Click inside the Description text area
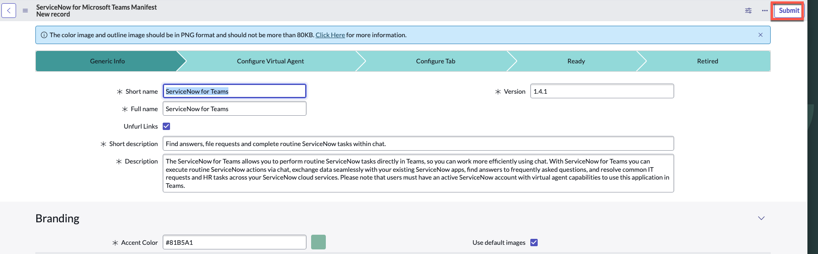818x254 pixels. pos(418,173)
